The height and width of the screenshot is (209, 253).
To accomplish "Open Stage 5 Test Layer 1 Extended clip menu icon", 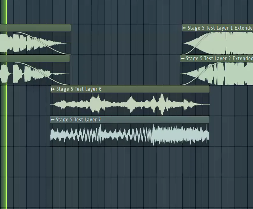I will click(x=184, y=28).
